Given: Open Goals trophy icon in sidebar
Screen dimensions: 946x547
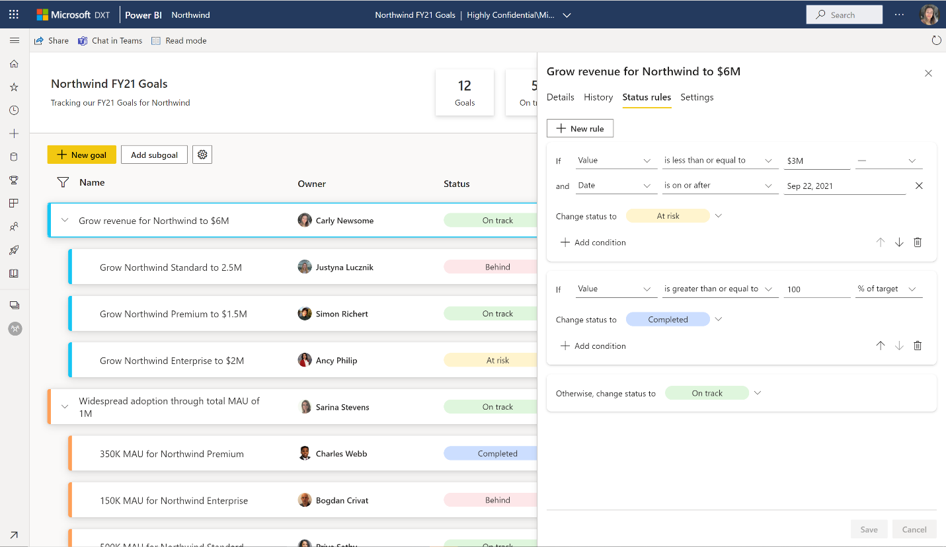Looking at the screenshot, I should click(14, 180).
